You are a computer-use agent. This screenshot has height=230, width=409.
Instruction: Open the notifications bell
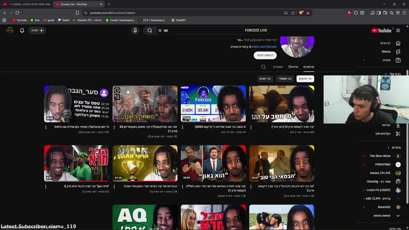(x=22, y=30)
